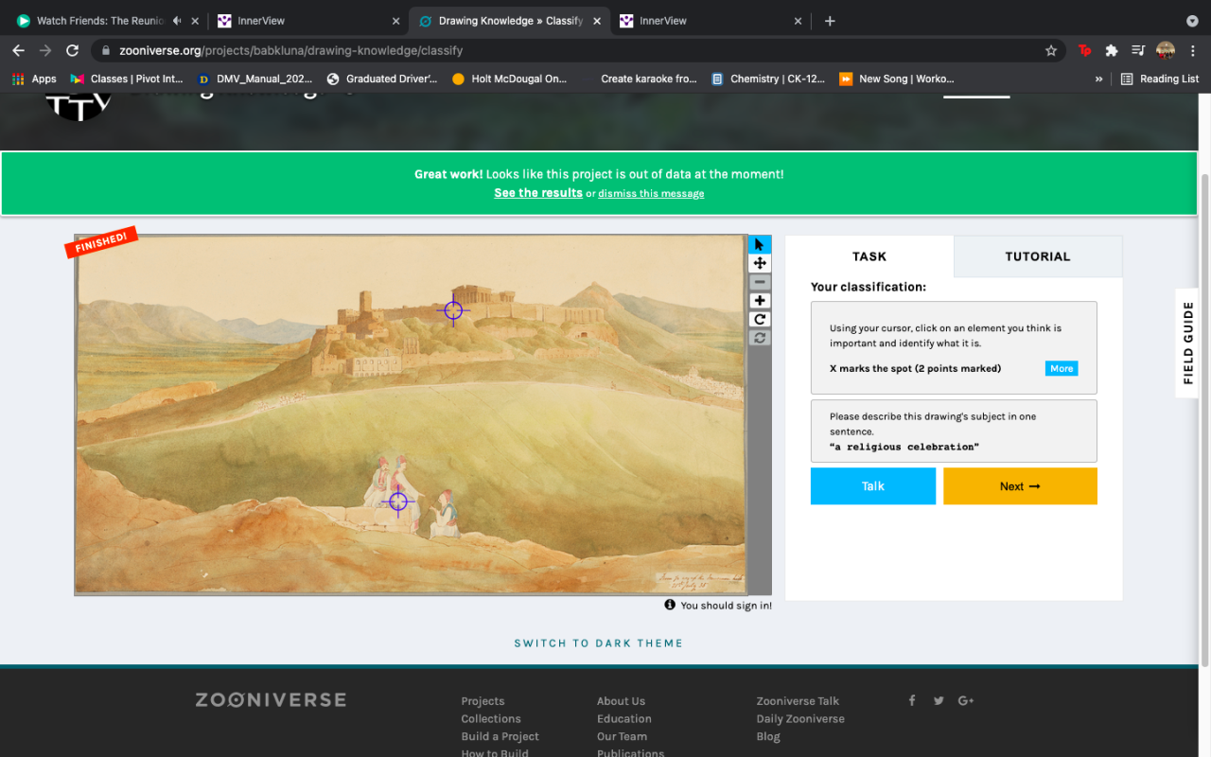Open a new browser tab
The width and height of the screenshot is (1211, 757).
tap(830, 21)
